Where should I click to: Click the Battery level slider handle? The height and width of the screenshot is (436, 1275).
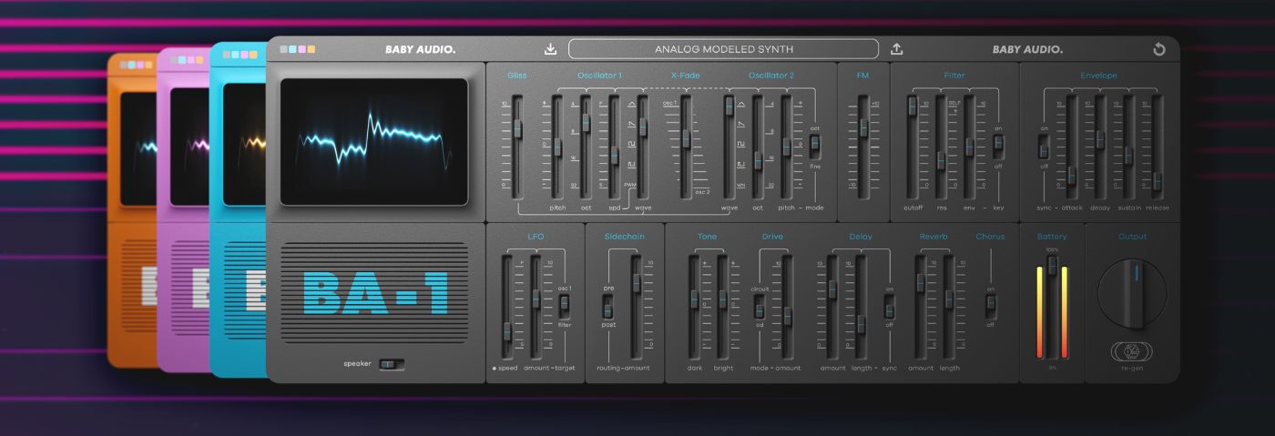[x=1052, y=265]
